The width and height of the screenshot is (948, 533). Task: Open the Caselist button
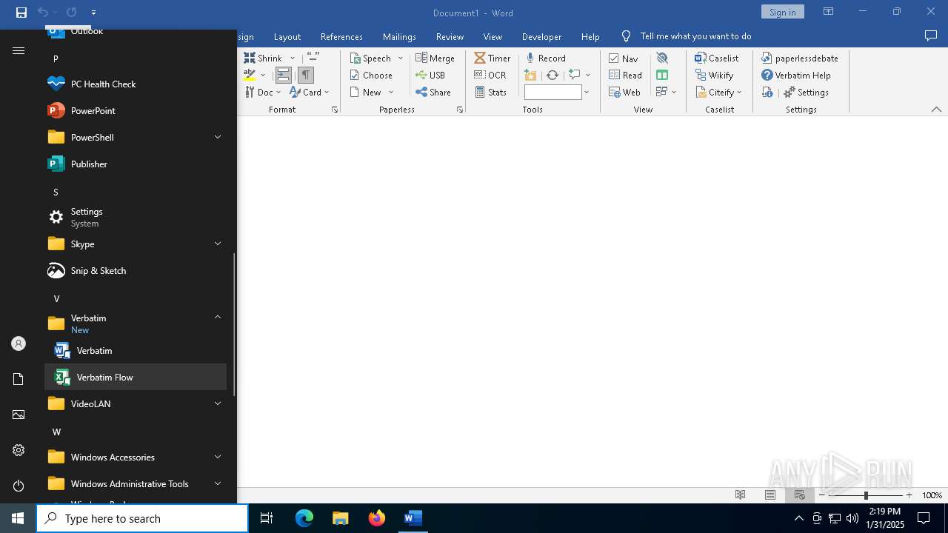717,58
